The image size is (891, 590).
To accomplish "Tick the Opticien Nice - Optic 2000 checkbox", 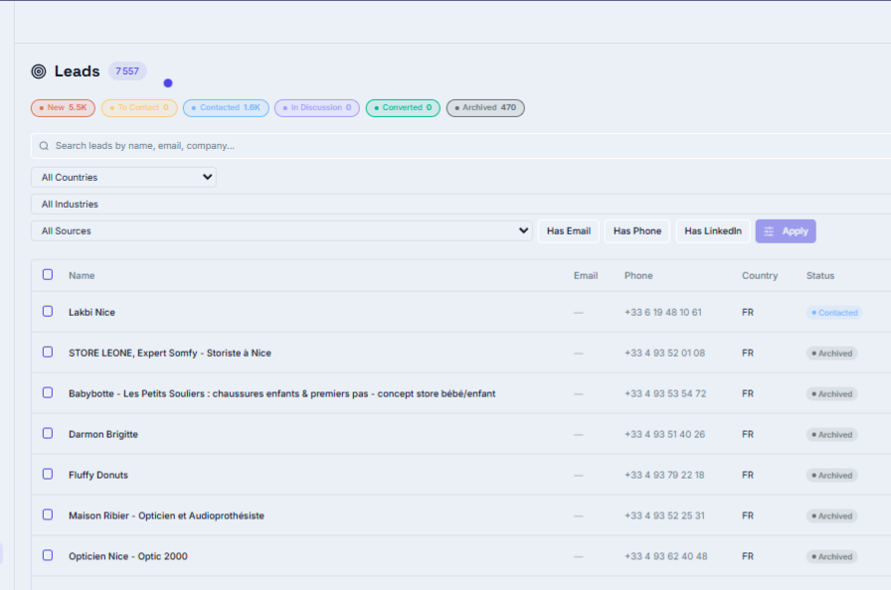I will pos(48,555).
